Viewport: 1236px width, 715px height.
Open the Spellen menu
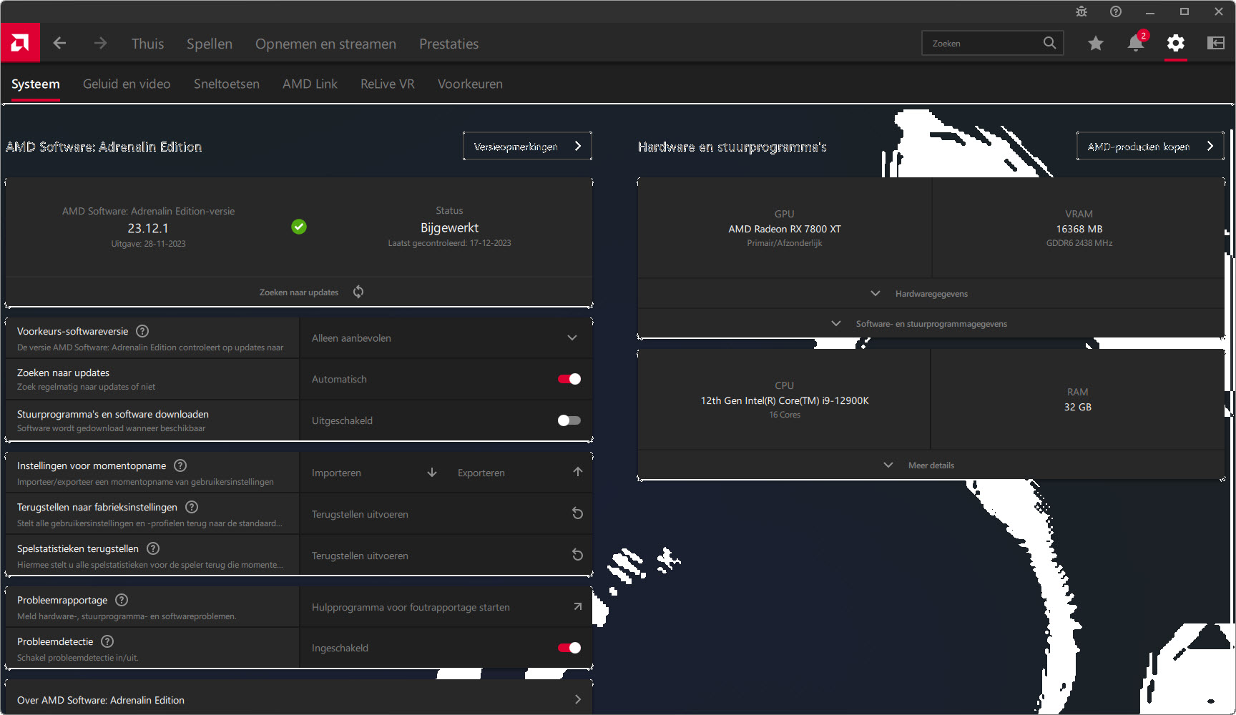tap(210, 44)
